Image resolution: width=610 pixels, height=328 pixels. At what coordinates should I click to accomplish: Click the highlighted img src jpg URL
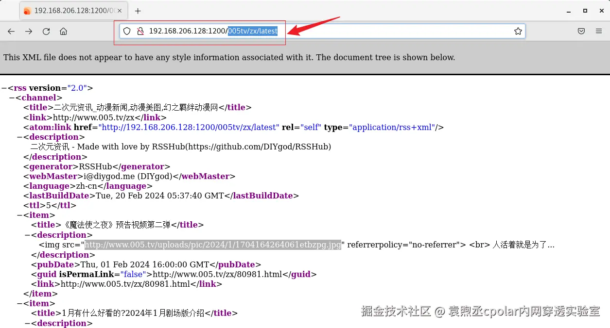click(213, 245)
